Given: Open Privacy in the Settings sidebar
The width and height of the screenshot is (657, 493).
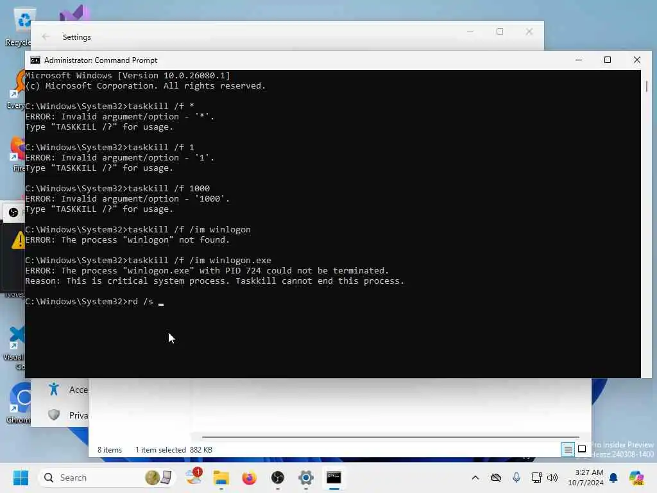Looking at the screenshot, I should 67,415.
